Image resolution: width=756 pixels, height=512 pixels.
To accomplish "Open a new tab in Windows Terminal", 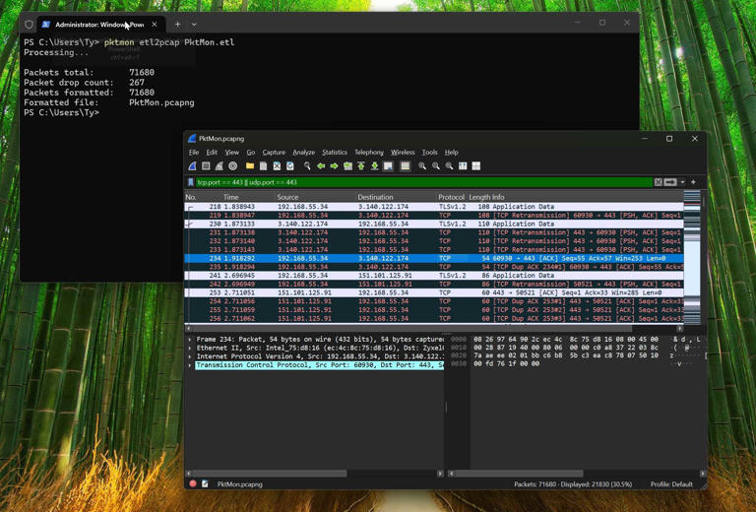I will 177,24.
